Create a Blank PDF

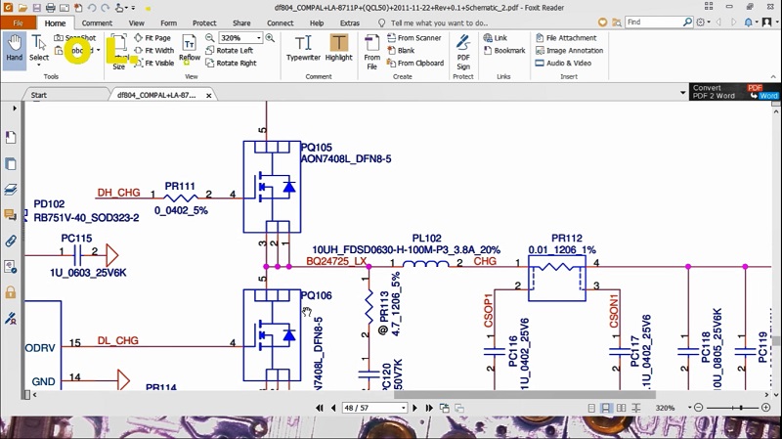[x=401, y=51]
